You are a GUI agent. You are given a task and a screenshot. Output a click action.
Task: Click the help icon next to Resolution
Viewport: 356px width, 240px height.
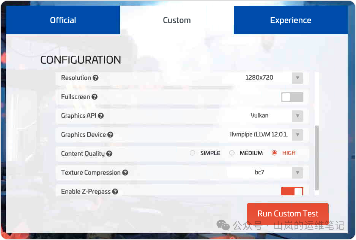[x=96, y=78]
